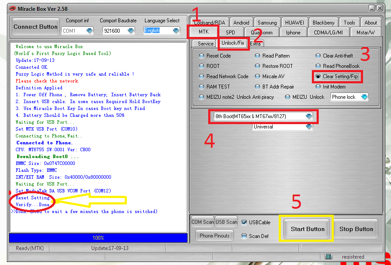391x265 pixels.
Task: Open the HUAWEI tab
Action: pyautogui.click(x=295, y=23)
